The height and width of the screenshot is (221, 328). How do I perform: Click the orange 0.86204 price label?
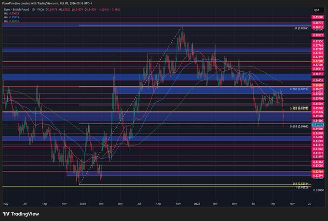pos(318,85)
